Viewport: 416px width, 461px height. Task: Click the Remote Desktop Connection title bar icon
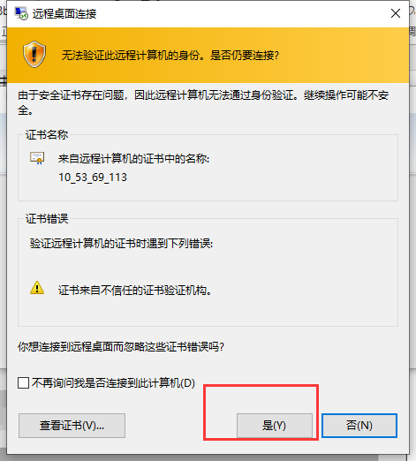point(21,13)
